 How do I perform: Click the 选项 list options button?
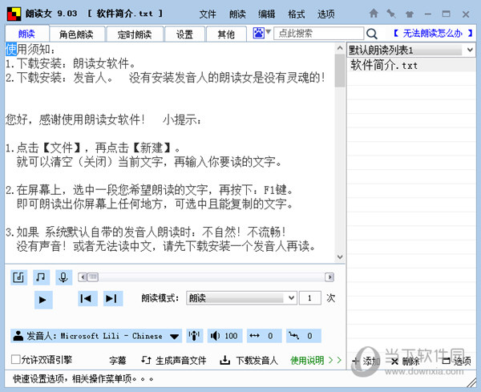pos(456,362)
